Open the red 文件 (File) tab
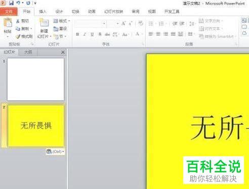249x189 pixels. [x=9, y=12]
